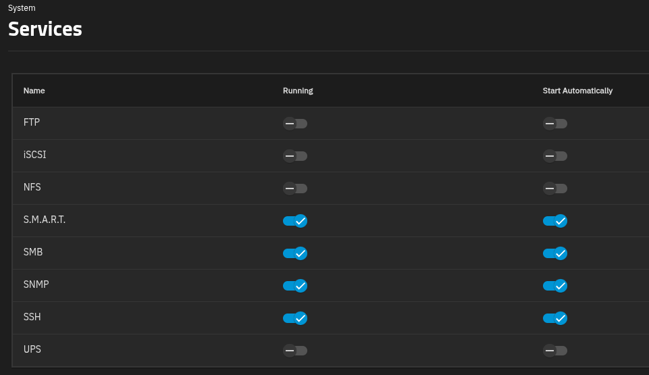Click the Running column header
Viewport: 649px width, 375px height.
pyautogui.click(x=298, y=91)
